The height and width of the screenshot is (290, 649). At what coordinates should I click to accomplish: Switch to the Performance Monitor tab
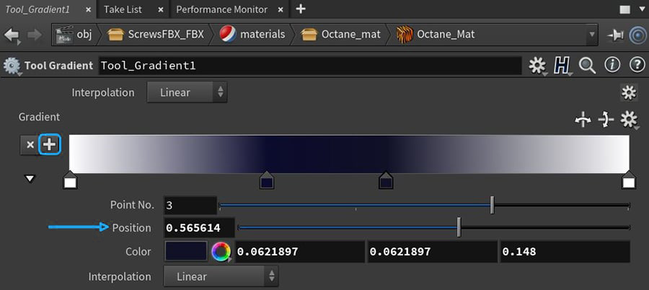(x=221, y=9)
